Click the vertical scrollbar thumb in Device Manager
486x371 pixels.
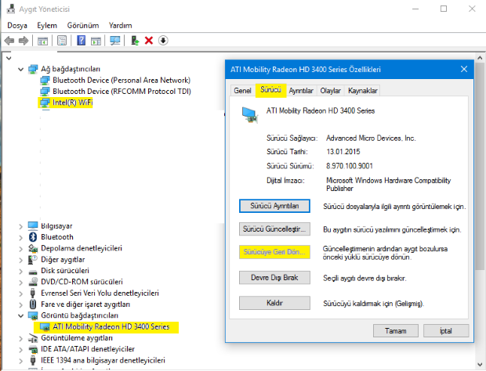click(x=480, y=167)
